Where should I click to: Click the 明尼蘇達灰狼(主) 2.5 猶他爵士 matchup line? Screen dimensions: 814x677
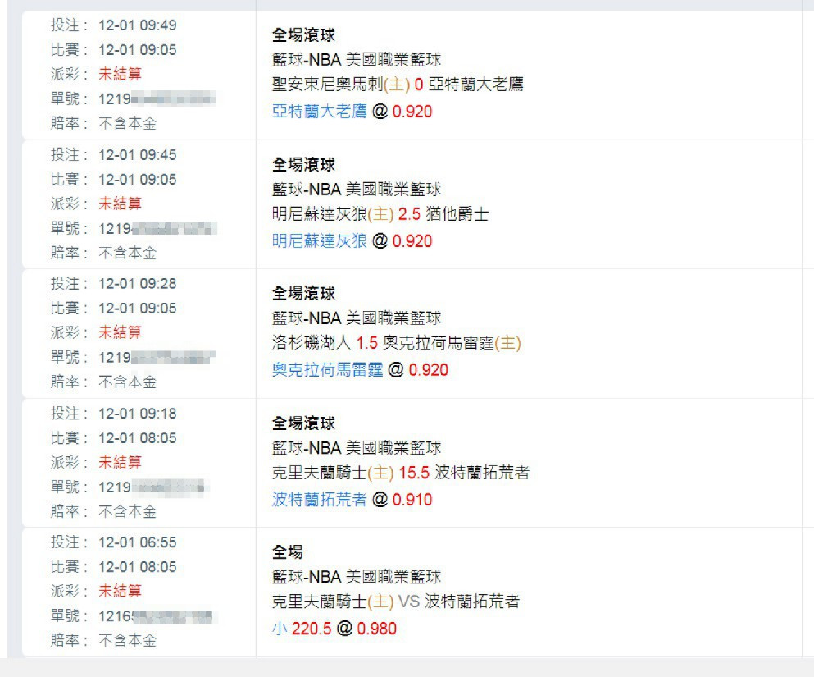(x=380, y=214)
